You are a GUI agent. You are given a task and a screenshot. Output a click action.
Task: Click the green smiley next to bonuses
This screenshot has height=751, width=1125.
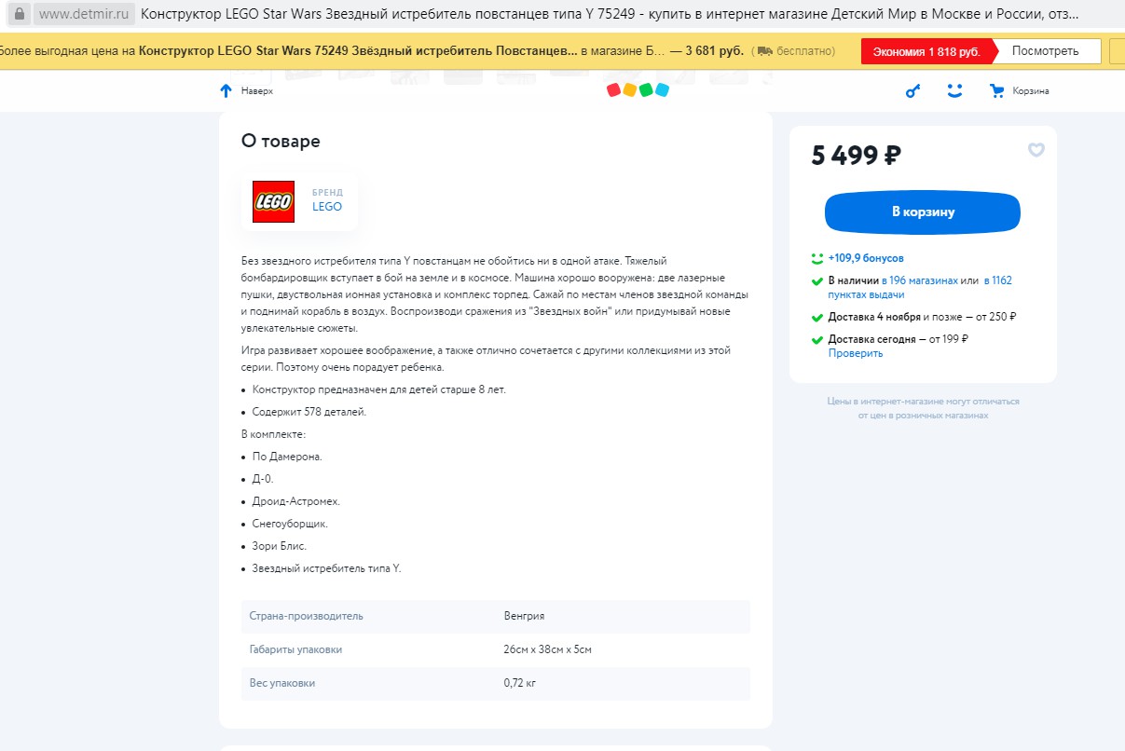pos(816,258)
